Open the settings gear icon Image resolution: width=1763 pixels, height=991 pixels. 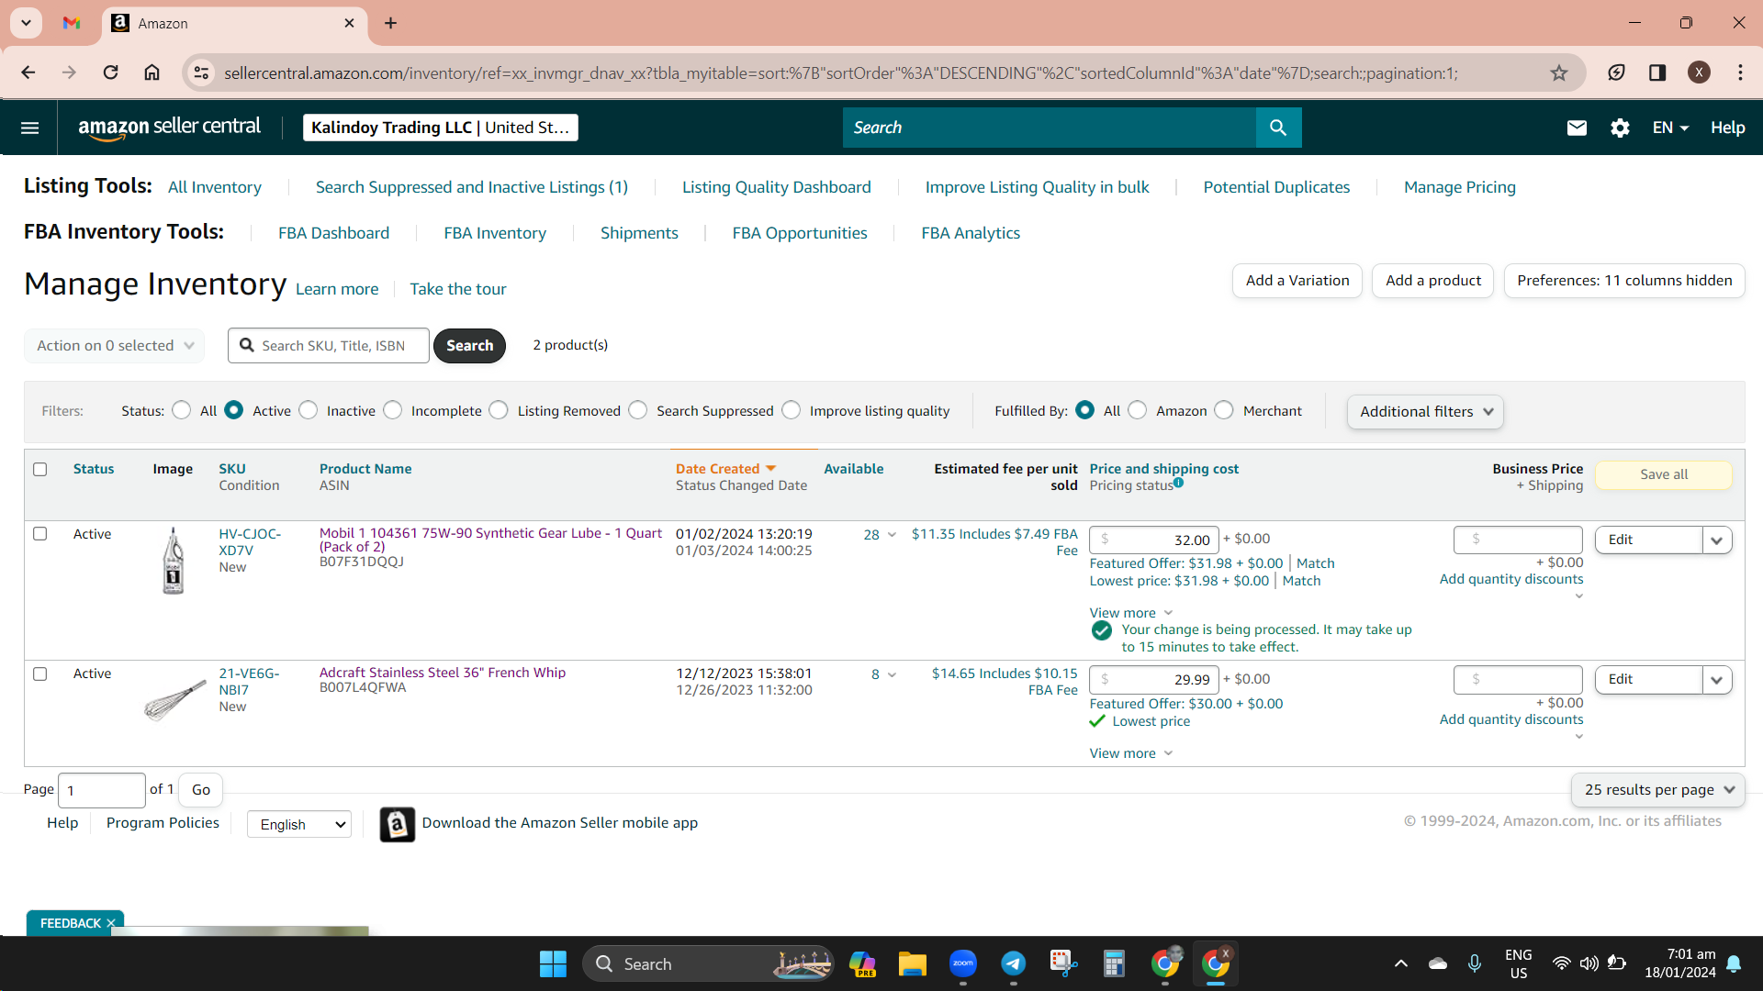point(1620,128)
